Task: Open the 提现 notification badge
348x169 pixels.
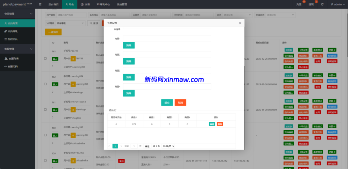Action: tap(316, 2)
